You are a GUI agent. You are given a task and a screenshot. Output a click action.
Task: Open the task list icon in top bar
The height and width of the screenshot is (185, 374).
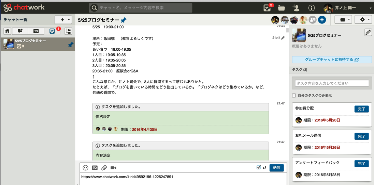(268, 8)
